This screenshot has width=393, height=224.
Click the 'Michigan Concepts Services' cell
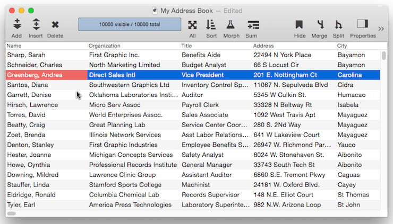(134, 155)
